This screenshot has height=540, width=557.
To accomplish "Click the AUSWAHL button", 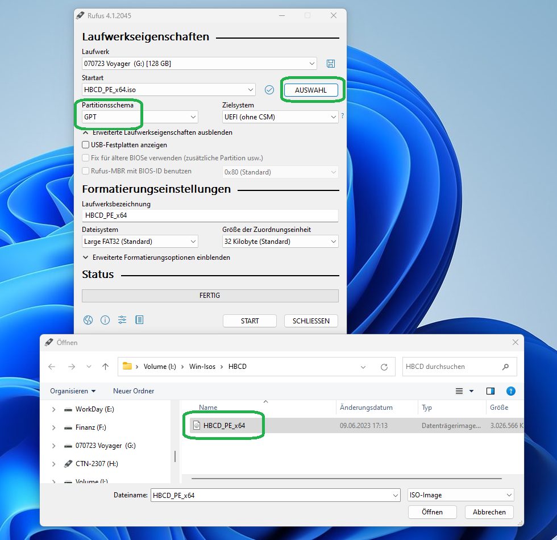I will [x=311, y=90].
